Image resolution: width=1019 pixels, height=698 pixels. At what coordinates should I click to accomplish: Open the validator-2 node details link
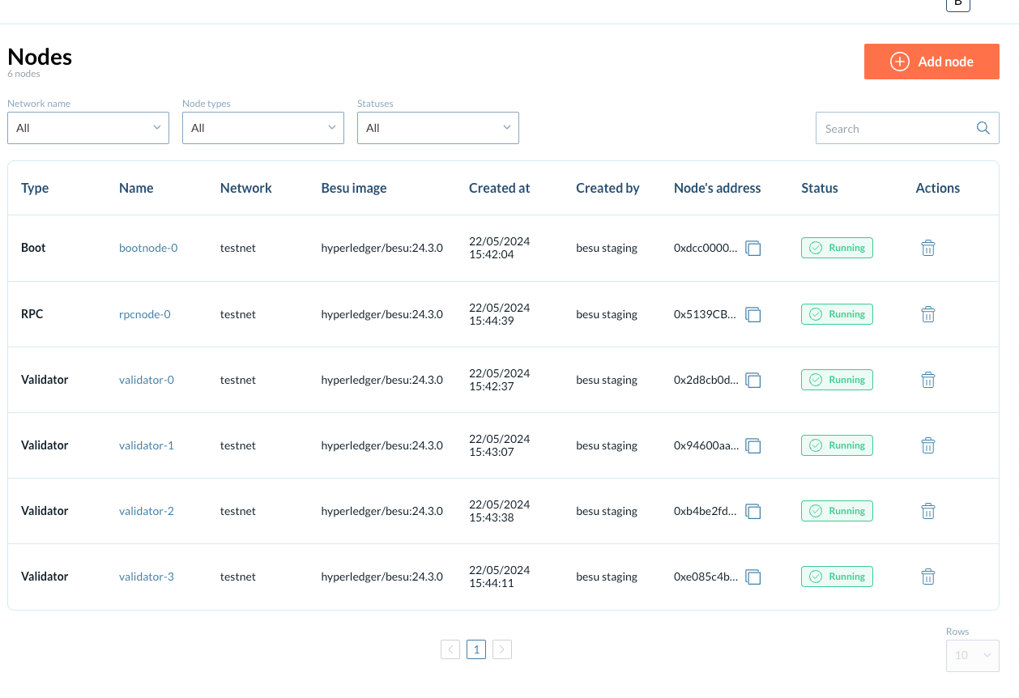click(146, 511)
